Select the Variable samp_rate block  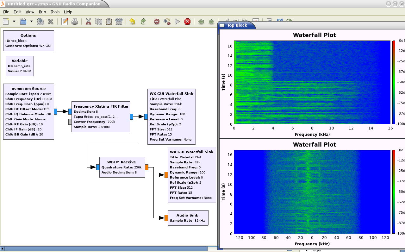pyautogui.click(x=20, y=66)
